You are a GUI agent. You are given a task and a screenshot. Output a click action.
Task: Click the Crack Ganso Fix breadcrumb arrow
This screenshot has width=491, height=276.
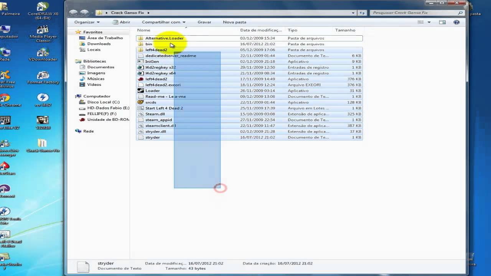tap(148, 13)
